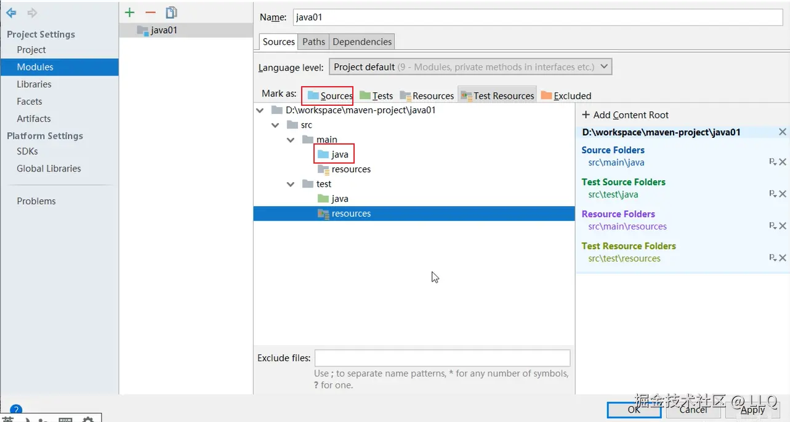Open Facets settings
790x422 pixels.
30,102
